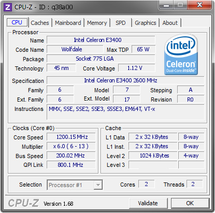The height and width of the screenshot is (213, 215).
Task: Click the Intel Celeron Dual-Core inside logo
Action: click(x=181, y=54)
